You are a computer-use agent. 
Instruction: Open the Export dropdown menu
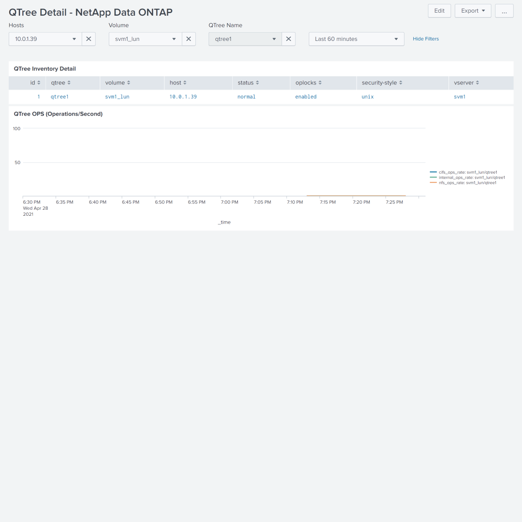pos(473,11)
